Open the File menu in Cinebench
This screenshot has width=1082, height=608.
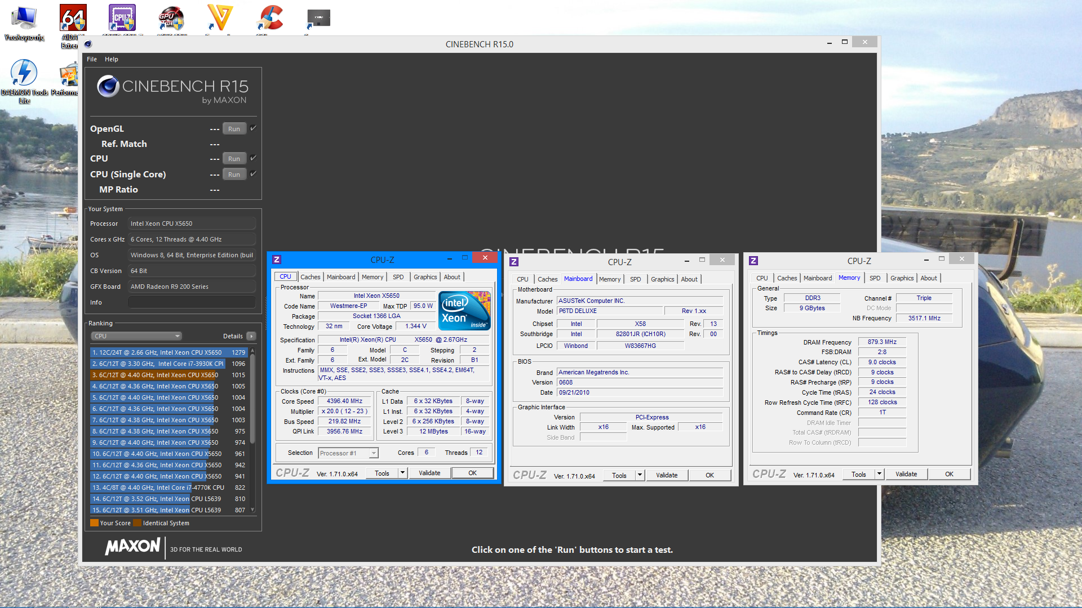(x=92, y=59)
